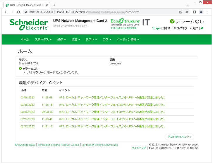Open the ヘルプ link
The image size is (213, 164).
[x=194, y=28]
